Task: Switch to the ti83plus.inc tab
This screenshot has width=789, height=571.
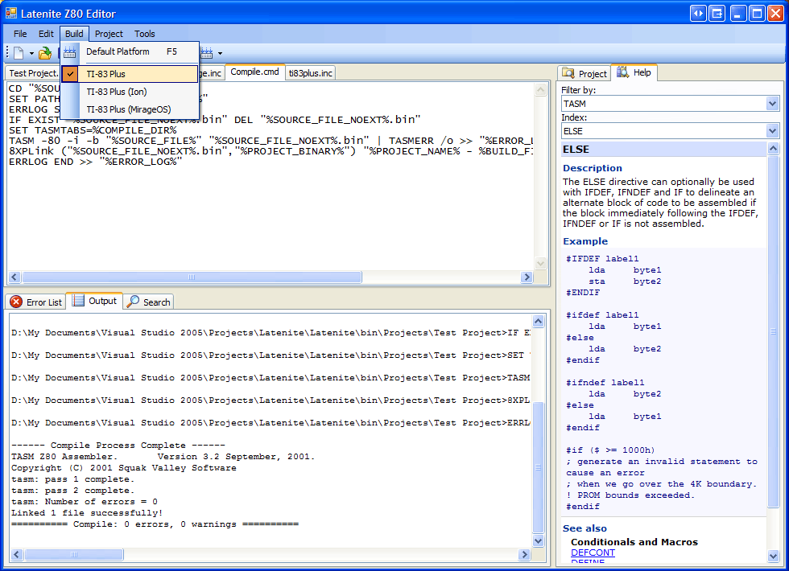Action: pyautogui.click(x=311, y=72)
